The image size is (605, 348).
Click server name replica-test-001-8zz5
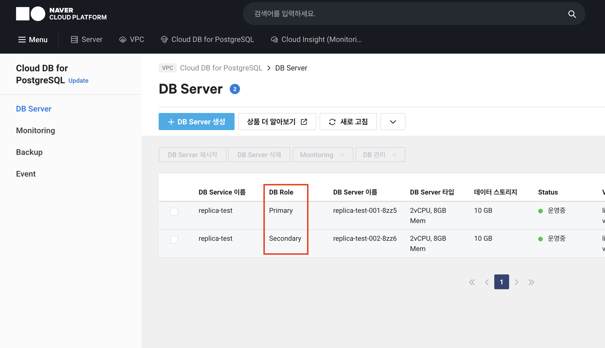365,211
